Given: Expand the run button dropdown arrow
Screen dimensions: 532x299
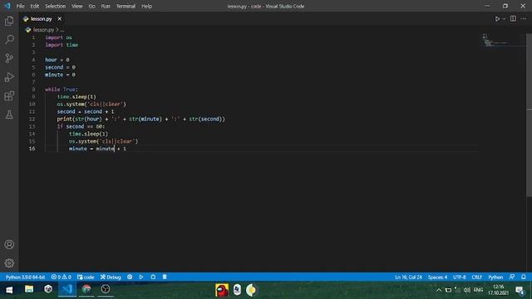Looking at the screenshot, I should point(504,19).
